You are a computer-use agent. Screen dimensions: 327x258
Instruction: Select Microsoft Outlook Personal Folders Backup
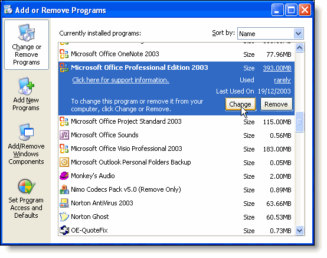176,163
